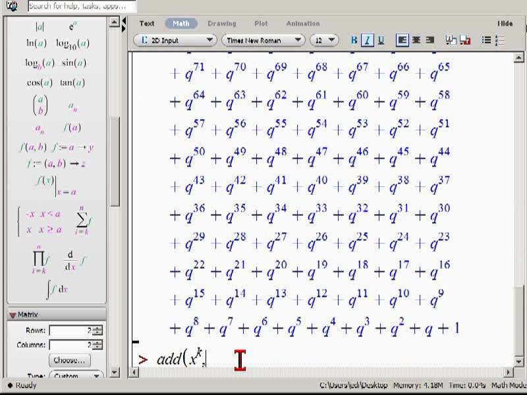Click horizontal scrollbar right arrow
The height and width of the screenshot is (395, 527).
pos(508,372)
